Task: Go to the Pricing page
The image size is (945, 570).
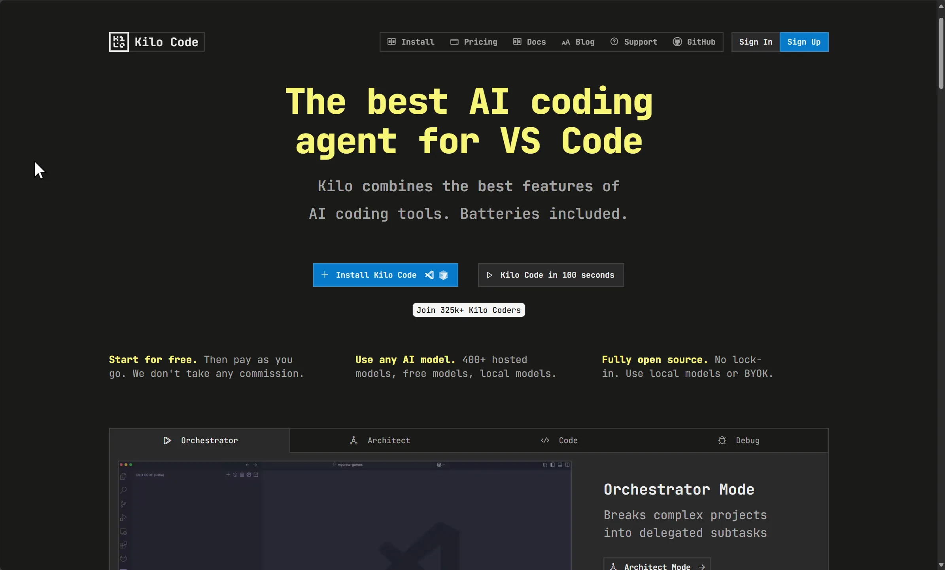Action: [x=474, y=42]
